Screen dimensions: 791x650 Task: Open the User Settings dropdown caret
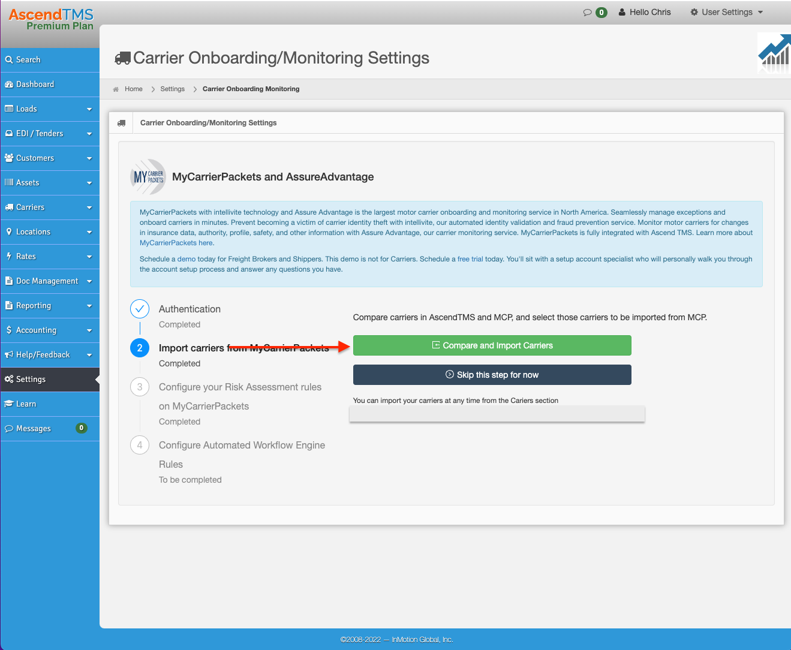click(x=760, y=13)
